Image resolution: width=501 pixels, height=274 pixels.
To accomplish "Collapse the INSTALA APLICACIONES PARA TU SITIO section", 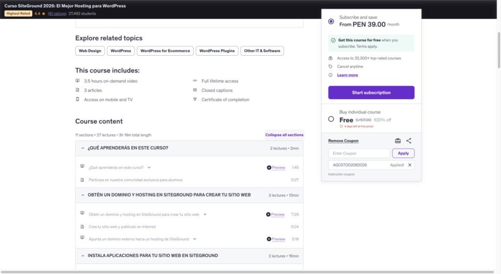I will pyautogui.click(x=189, y=255).
